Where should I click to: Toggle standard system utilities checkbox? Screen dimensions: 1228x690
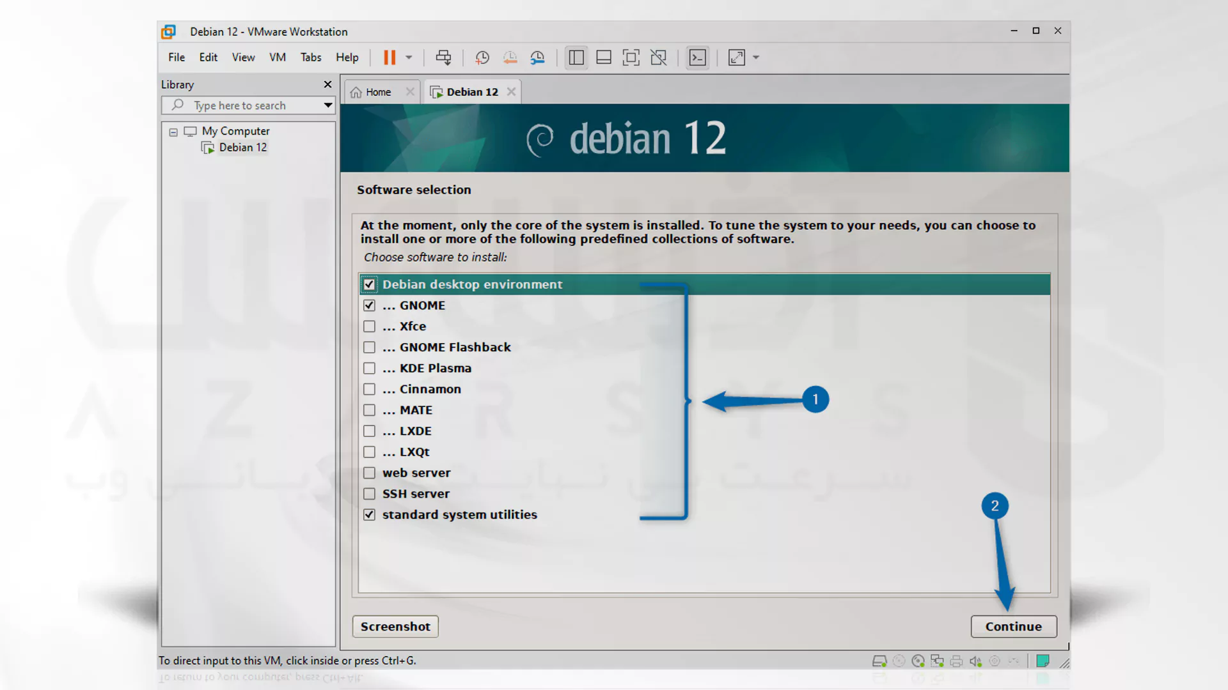(369, 515)
